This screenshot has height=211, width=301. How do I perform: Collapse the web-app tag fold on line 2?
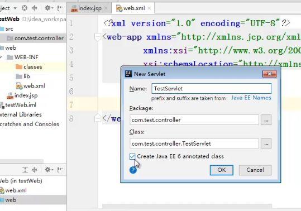click(98, 37)
